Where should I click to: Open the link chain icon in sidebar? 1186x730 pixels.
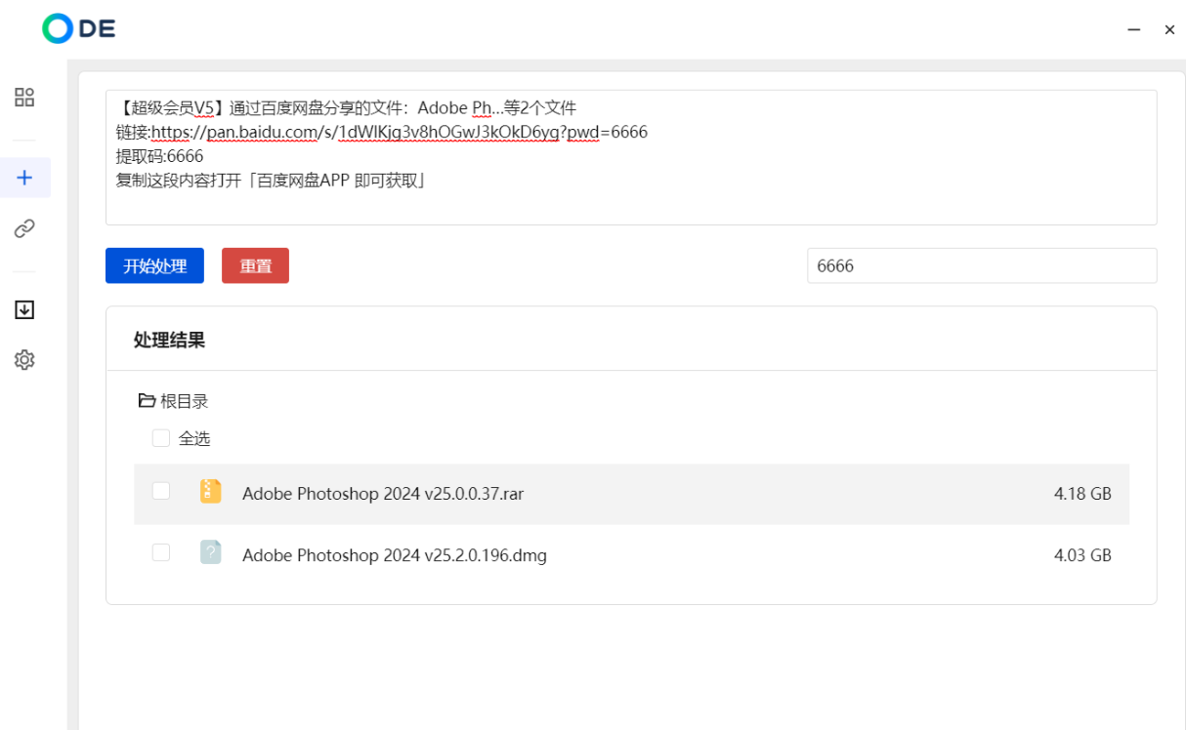pyautogui.click(x=24, y=228)
